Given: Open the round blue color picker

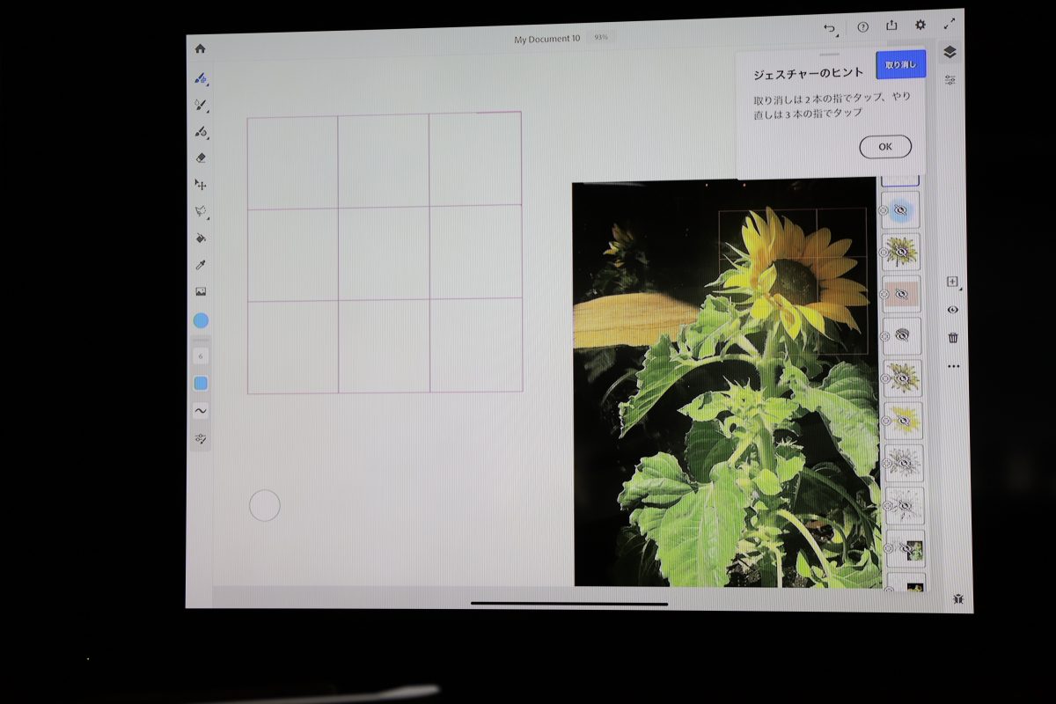Looking at the screenshot, I should coord(201,320).
